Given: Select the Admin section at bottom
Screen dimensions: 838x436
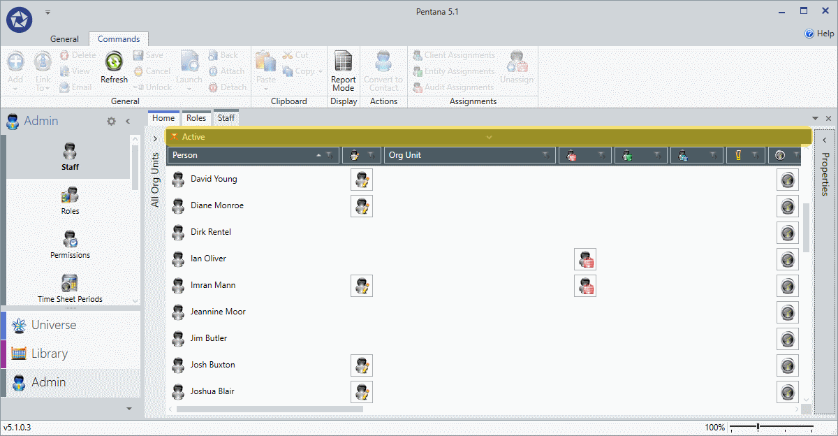Looking at the screenshot, I should click(70, 382).
